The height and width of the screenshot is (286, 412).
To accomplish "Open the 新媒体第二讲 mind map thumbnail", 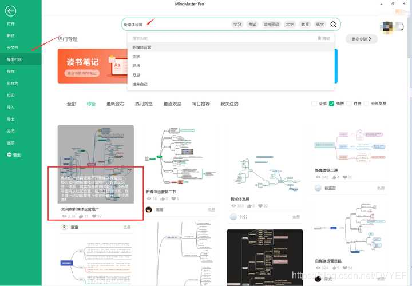I will click(x=350, y=145).
